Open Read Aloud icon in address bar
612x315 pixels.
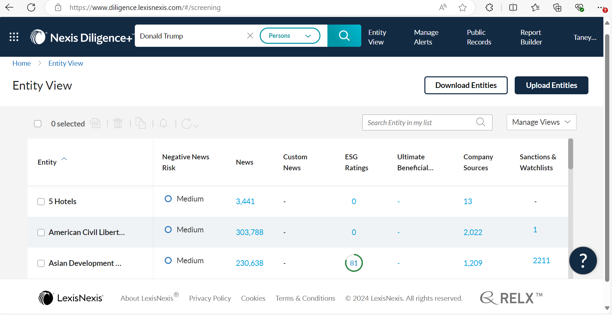443,7
